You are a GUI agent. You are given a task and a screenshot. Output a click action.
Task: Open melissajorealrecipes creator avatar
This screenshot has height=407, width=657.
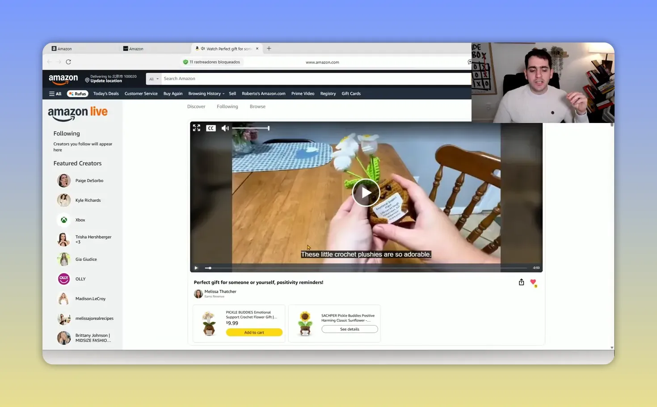(x=64, y=318)
